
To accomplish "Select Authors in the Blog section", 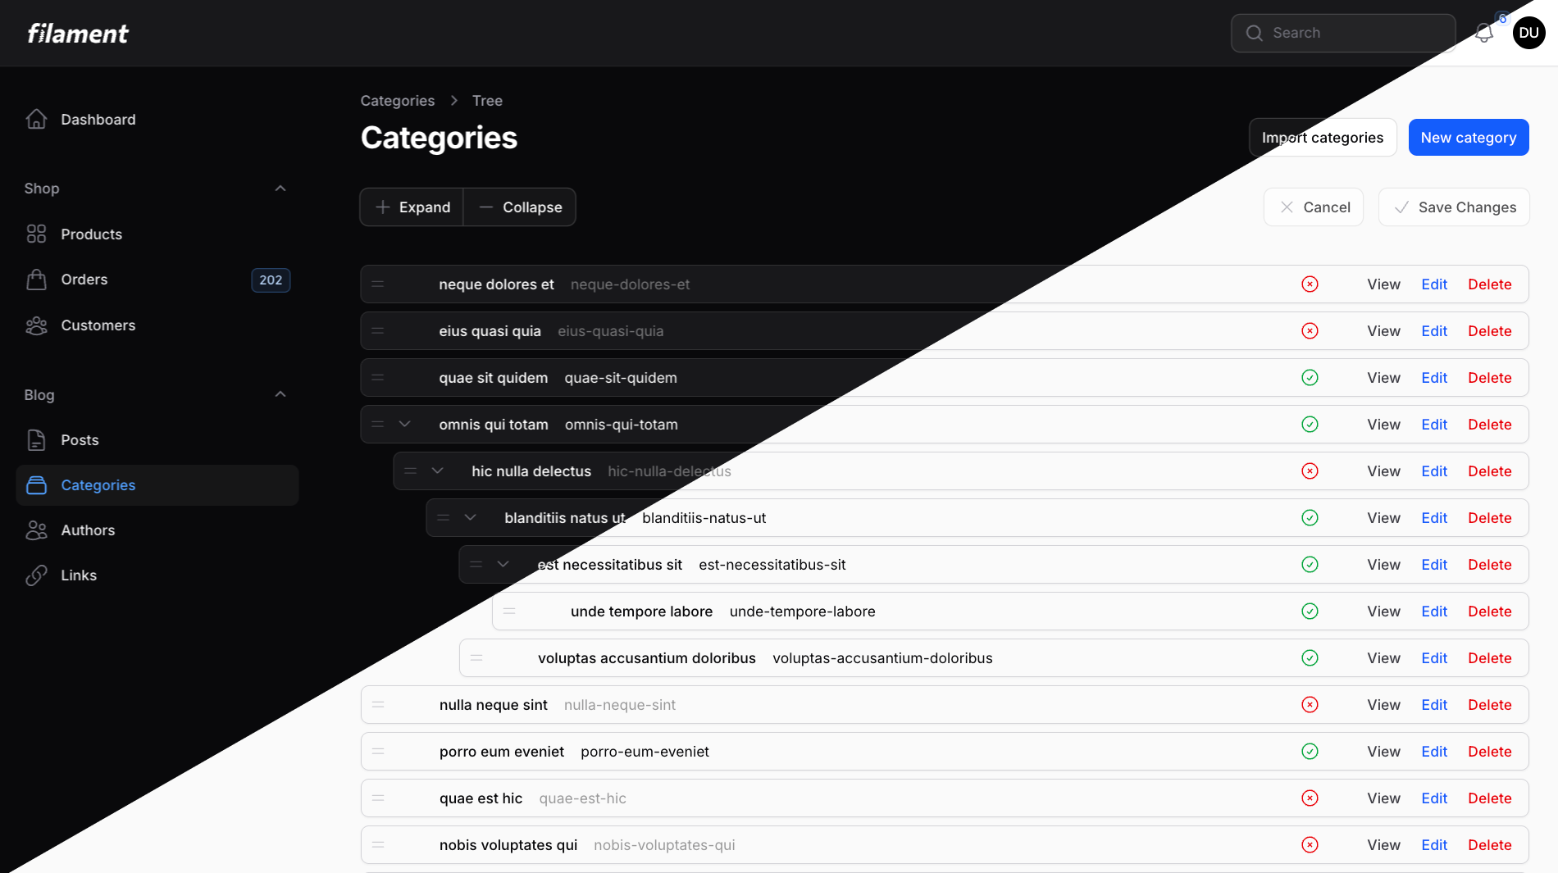I will [x=87, y=530].
